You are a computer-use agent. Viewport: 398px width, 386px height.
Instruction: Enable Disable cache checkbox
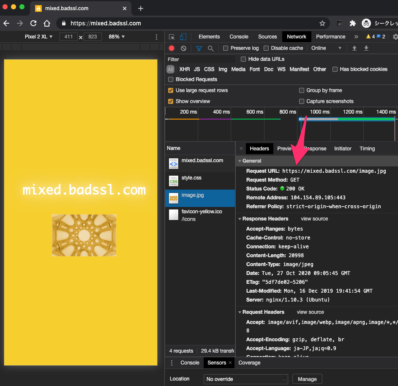click(x=266, y=48)
